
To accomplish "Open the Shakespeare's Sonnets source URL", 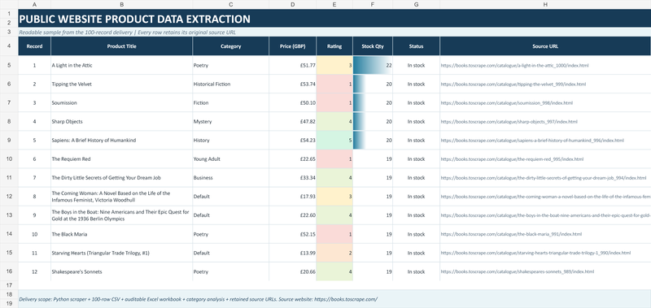I will coord(518,272).
